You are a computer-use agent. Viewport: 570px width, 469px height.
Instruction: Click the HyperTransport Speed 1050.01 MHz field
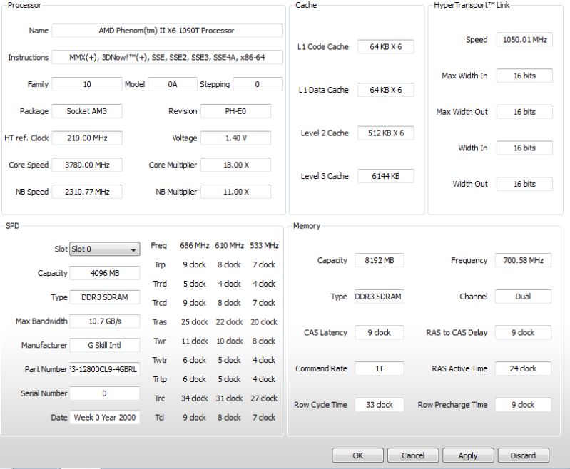[x=524, y=40]
